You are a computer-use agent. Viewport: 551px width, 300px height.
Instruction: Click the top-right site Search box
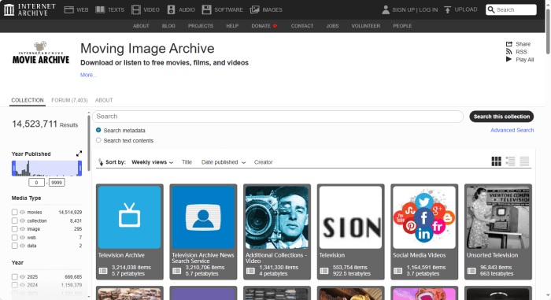[x=512, y=10]
